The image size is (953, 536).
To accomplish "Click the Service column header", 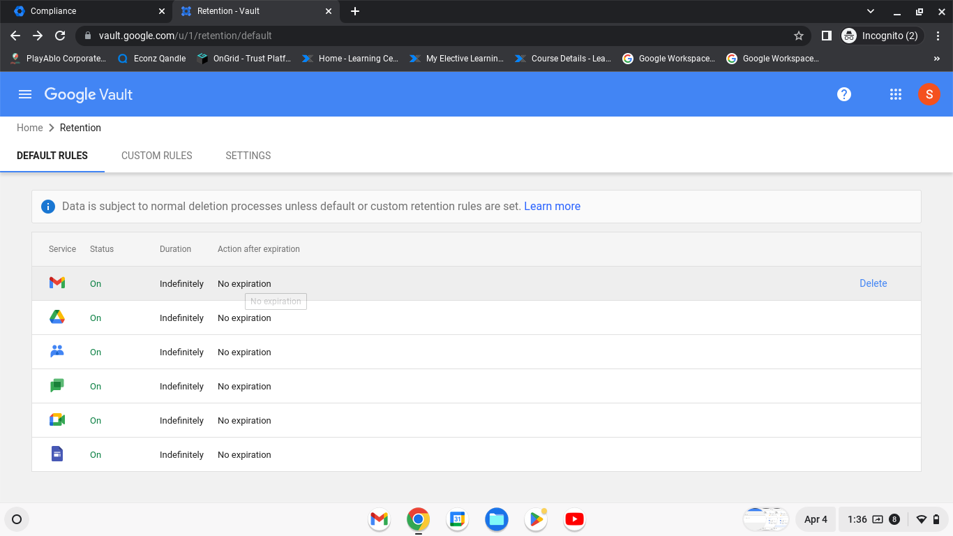I will [62, 249].
